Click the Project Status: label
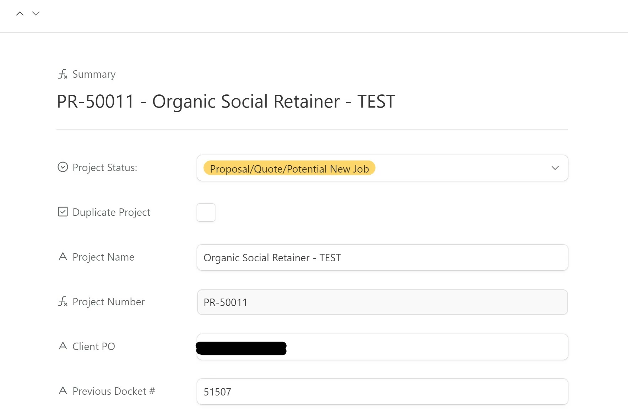The image size is (628, 420). (x=105, y=168)
